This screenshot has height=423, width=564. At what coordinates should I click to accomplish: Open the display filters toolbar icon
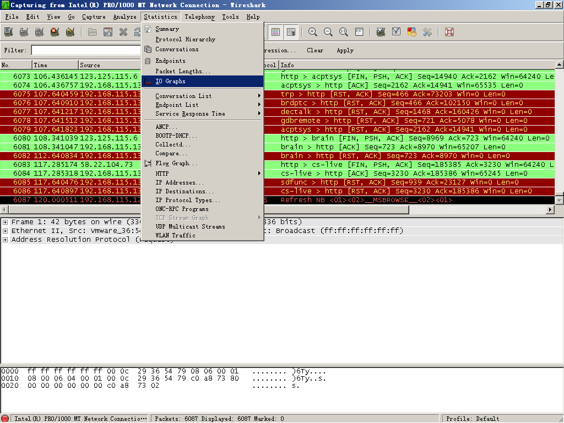point(397,32)
